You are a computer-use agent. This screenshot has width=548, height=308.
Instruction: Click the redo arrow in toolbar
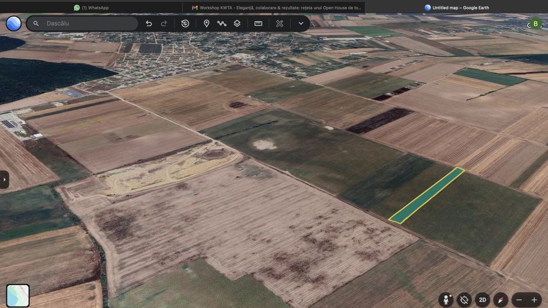(x=164, y=23)
